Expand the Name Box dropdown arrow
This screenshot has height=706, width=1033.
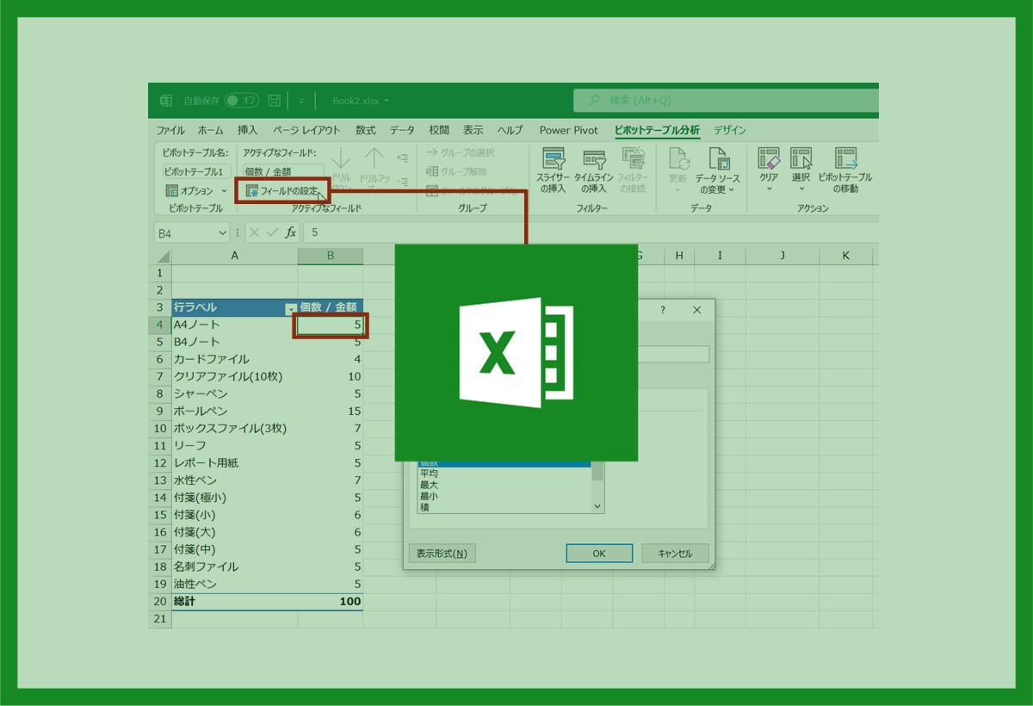(x=223, y=232)
